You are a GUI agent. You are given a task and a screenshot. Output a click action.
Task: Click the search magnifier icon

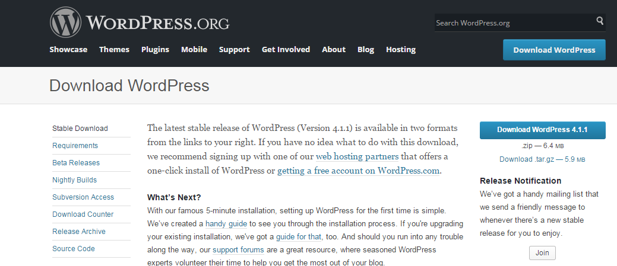600,22
